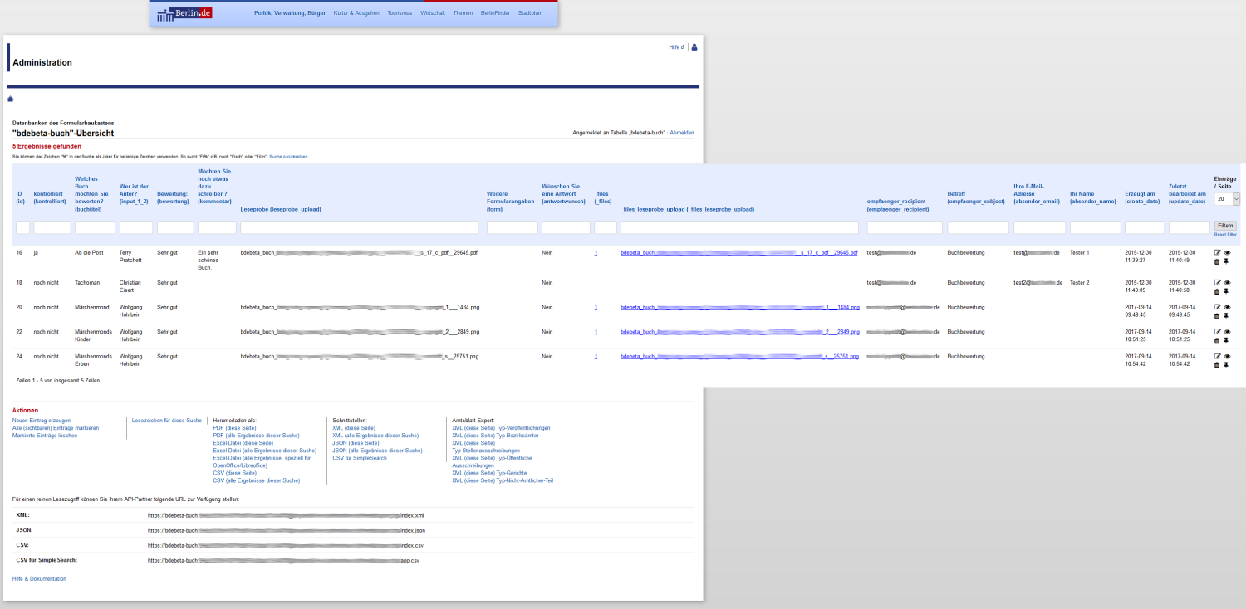
Task: Open the edit icon for entry 16
Action: [x=1217, y=252]
